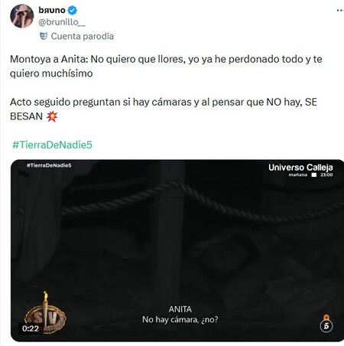Open the Cuenta parodia label
This screenshot has width=344, height=346.
(83, 36)
